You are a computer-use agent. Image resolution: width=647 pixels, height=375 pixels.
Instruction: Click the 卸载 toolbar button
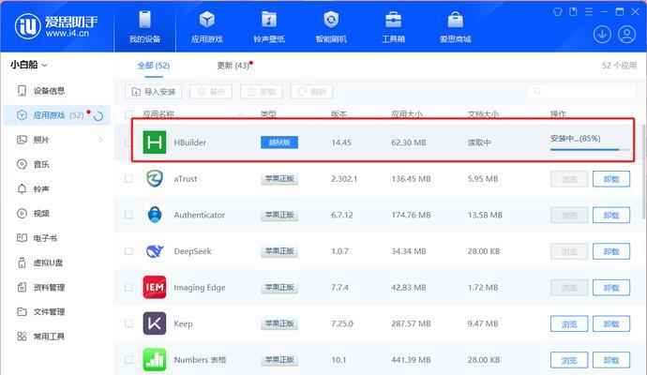pyautogui.click(x=262, y=92)
